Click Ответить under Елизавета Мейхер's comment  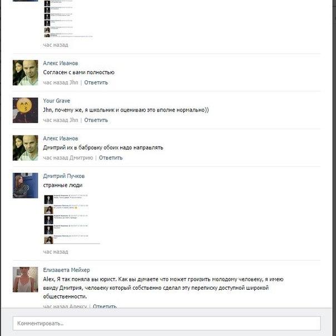pos(105,306)
